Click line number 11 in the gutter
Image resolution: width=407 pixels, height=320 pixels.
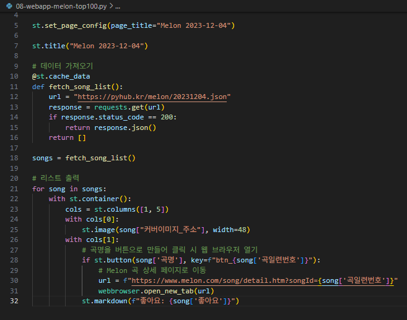pyautogui.click(x=14, y=87)
